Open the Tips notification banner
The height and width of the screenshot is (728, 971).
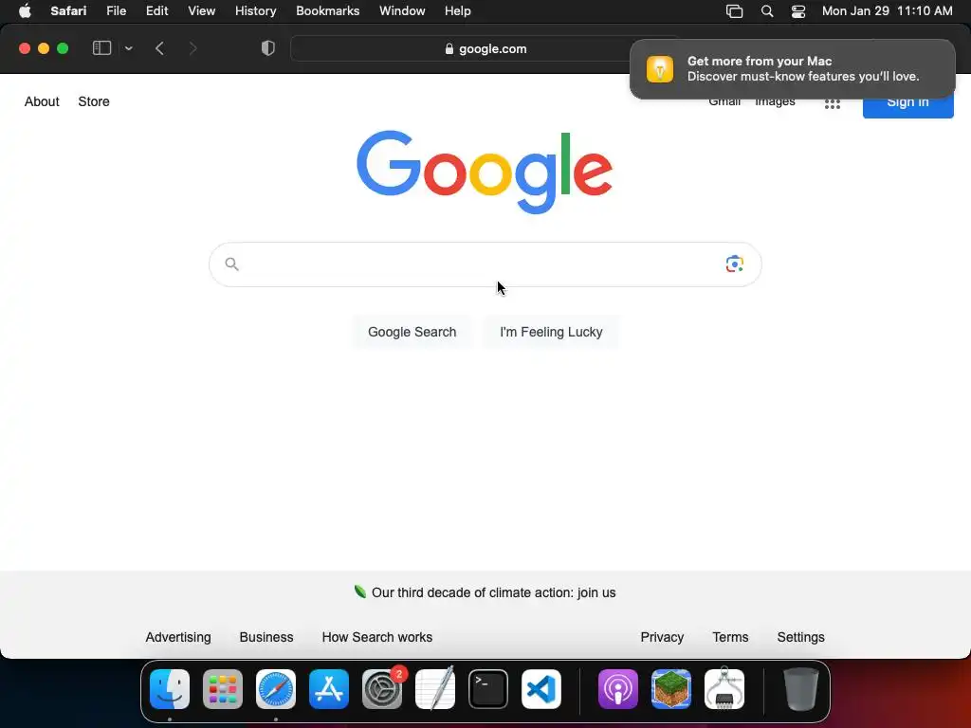(792, 68)
